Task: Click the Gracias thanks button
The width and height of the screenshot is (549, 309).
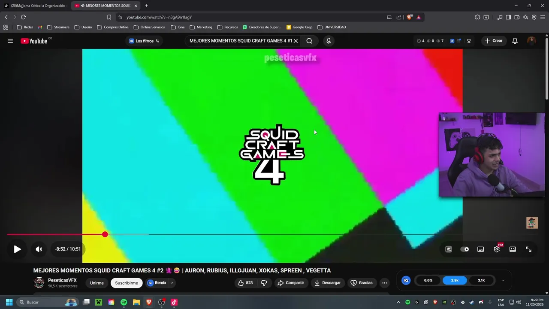Action: [362, 283]
